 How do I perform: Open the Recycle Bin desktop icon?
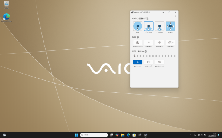pos(6,5)
